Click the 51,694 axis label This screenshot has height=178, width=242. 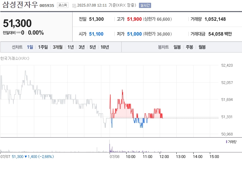click(227, 100)
